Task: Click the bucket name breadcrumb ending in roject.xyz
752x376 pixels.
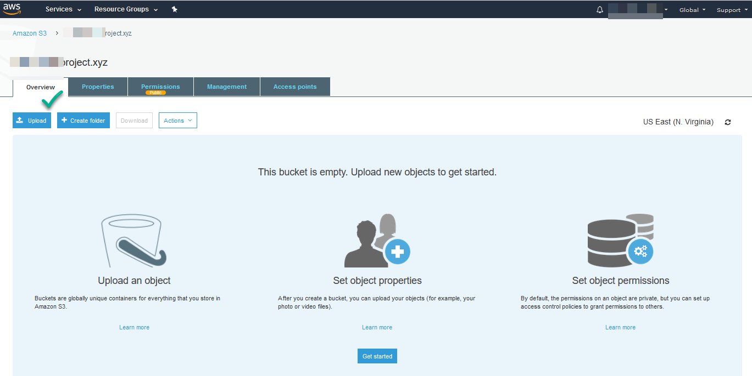Action: click(97, 33)
